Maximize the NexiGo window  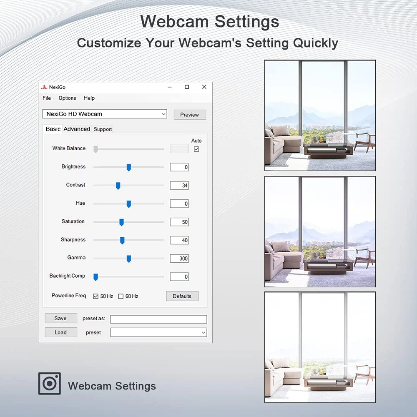(x=187, y=87)
